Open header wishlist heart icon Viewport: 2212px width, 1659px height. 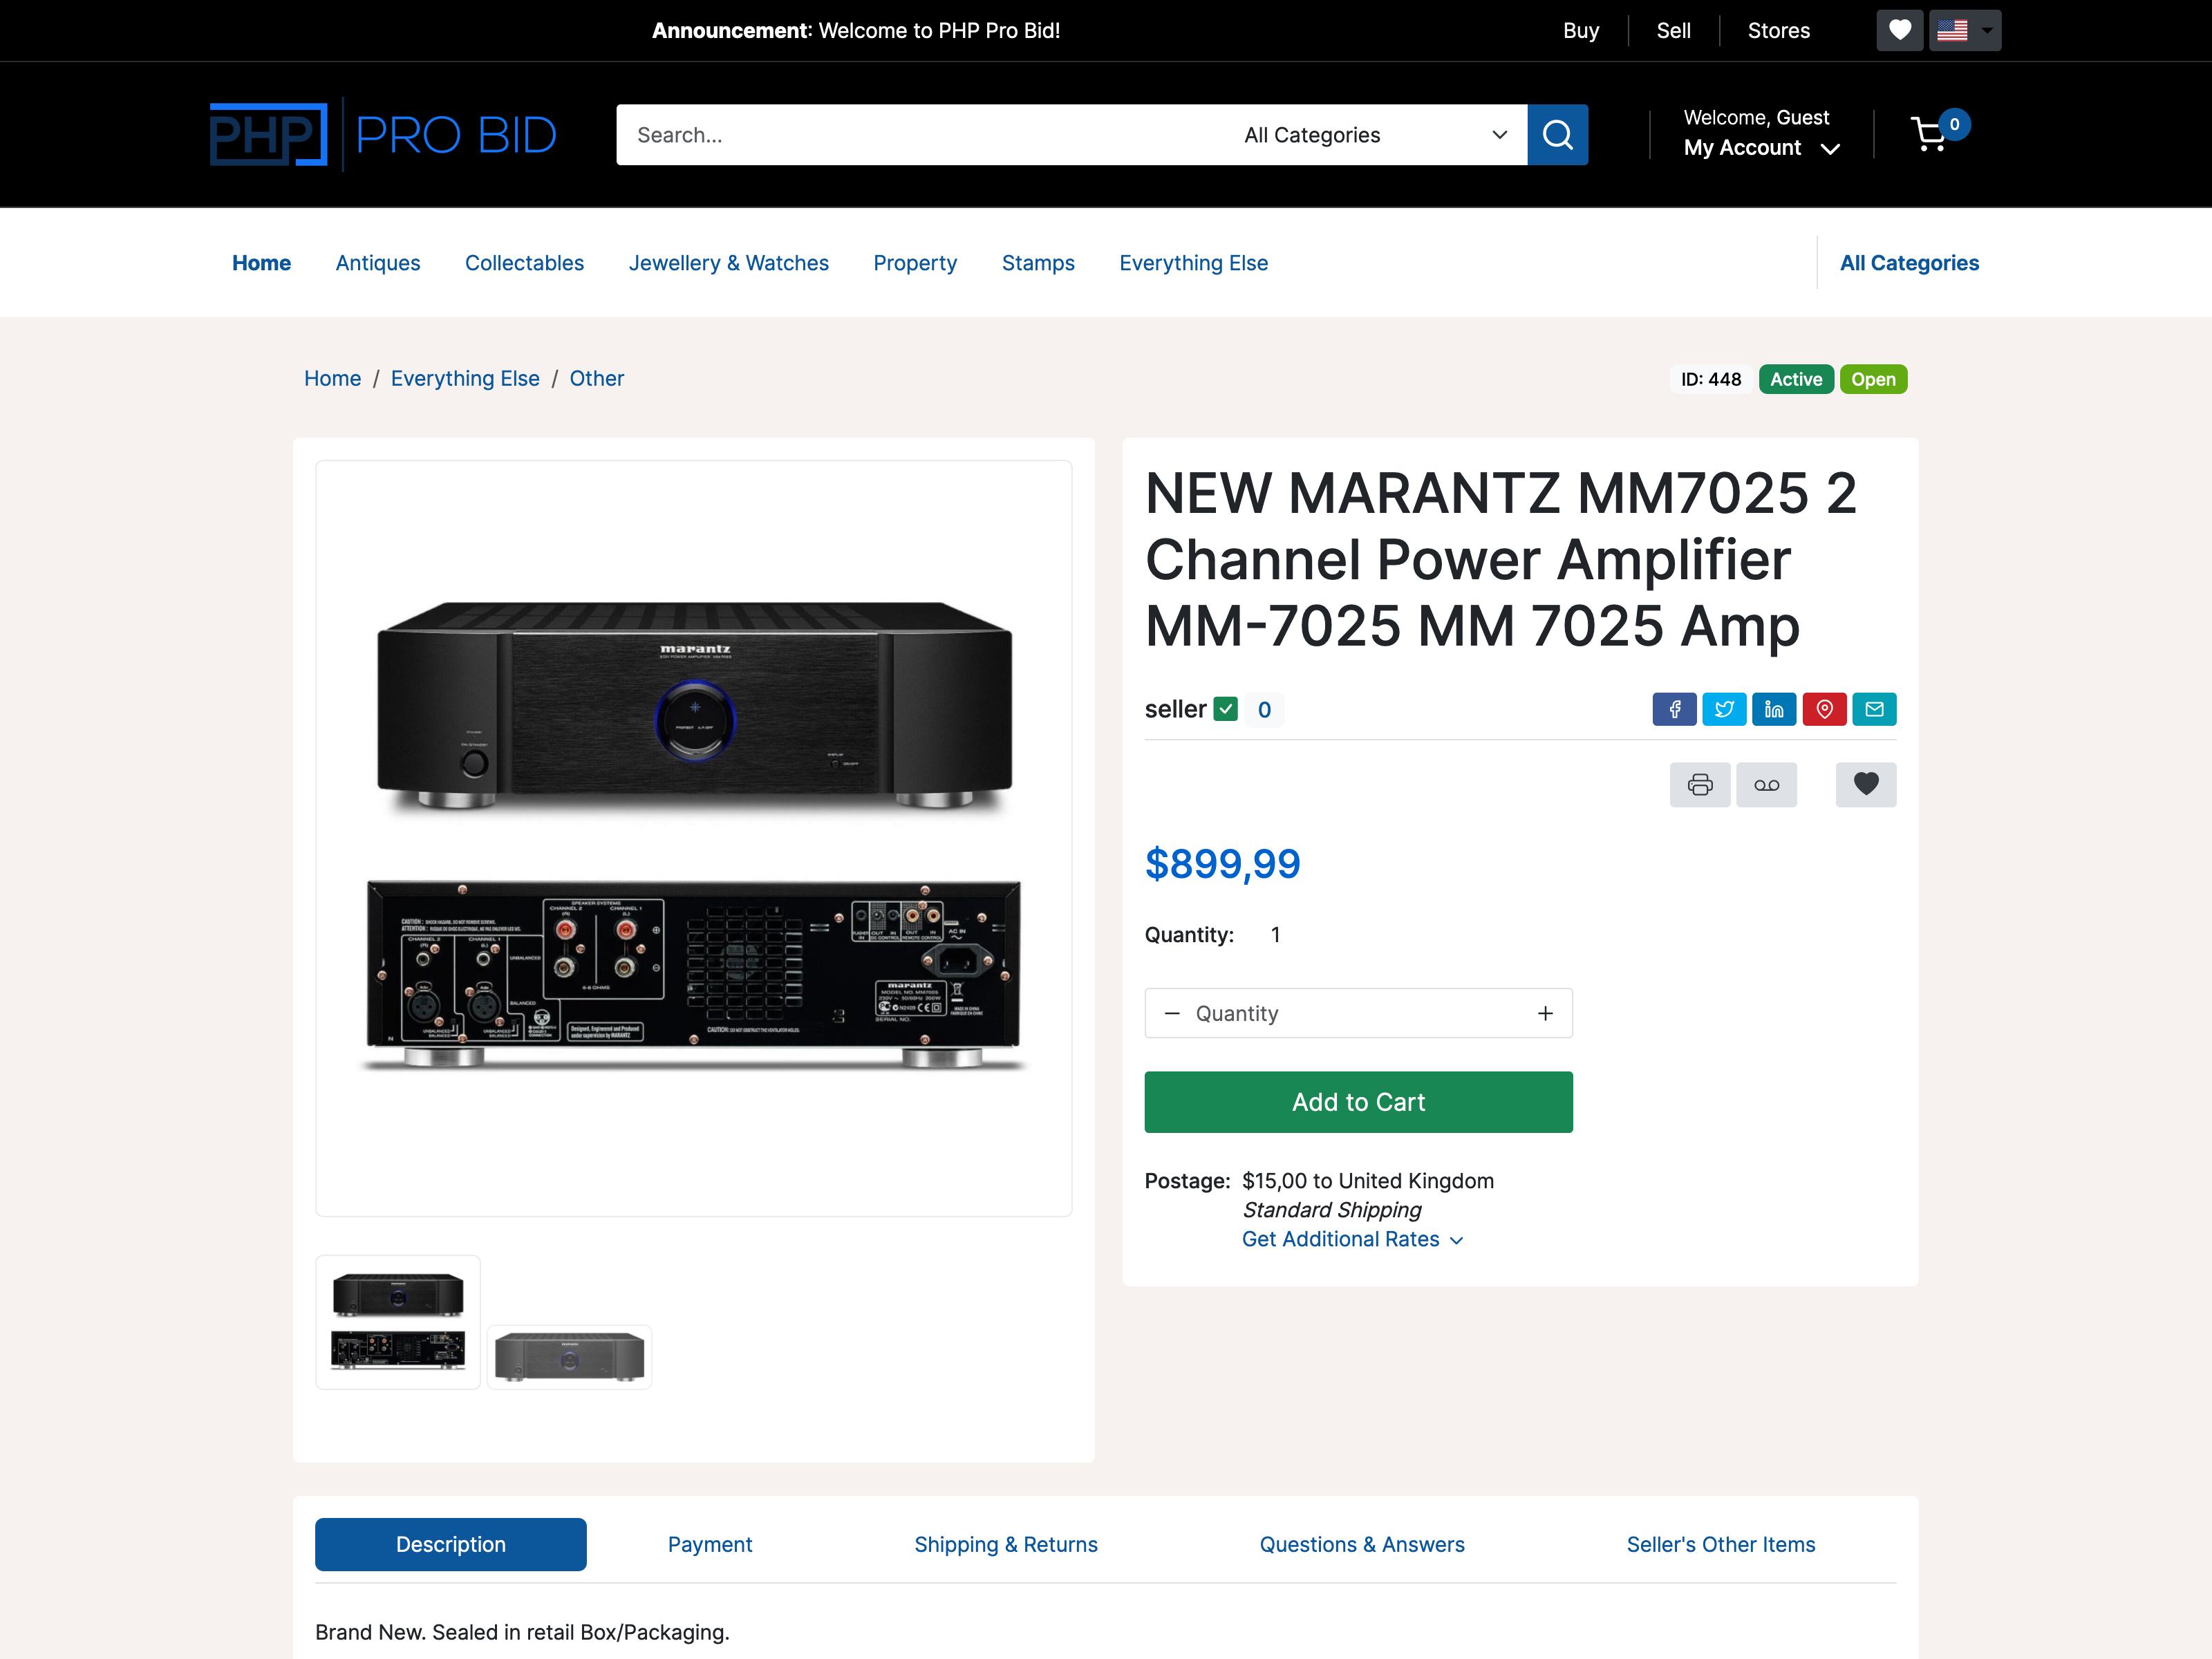click(1899, 30)
